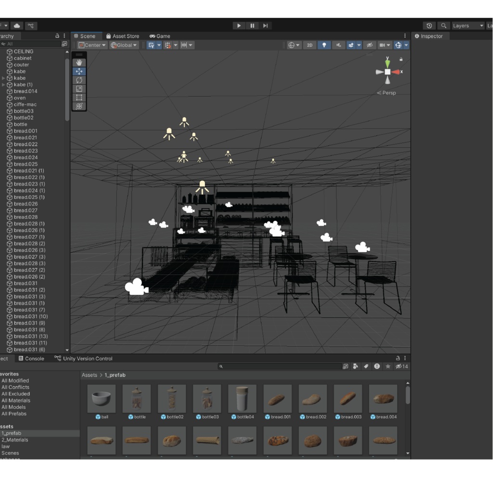Open the Center pivot dropdown
The width and height of the screenshot is (493, 493).
click(x=91, y=45)
